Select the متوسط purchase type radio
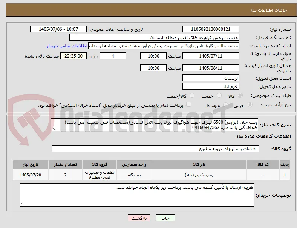The height and width of the screenshot is (228, 297). (225, 105)
